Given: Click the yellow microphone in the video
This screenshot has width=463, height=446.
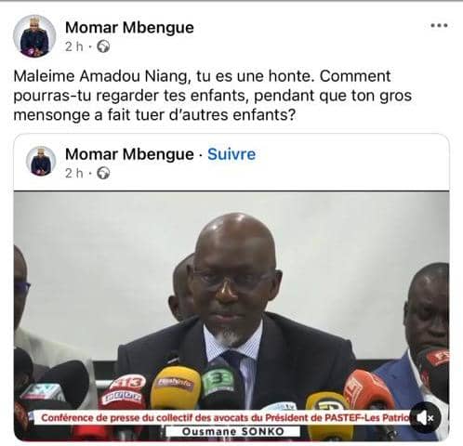Looking at the screenshot, I should pos(175,387).
